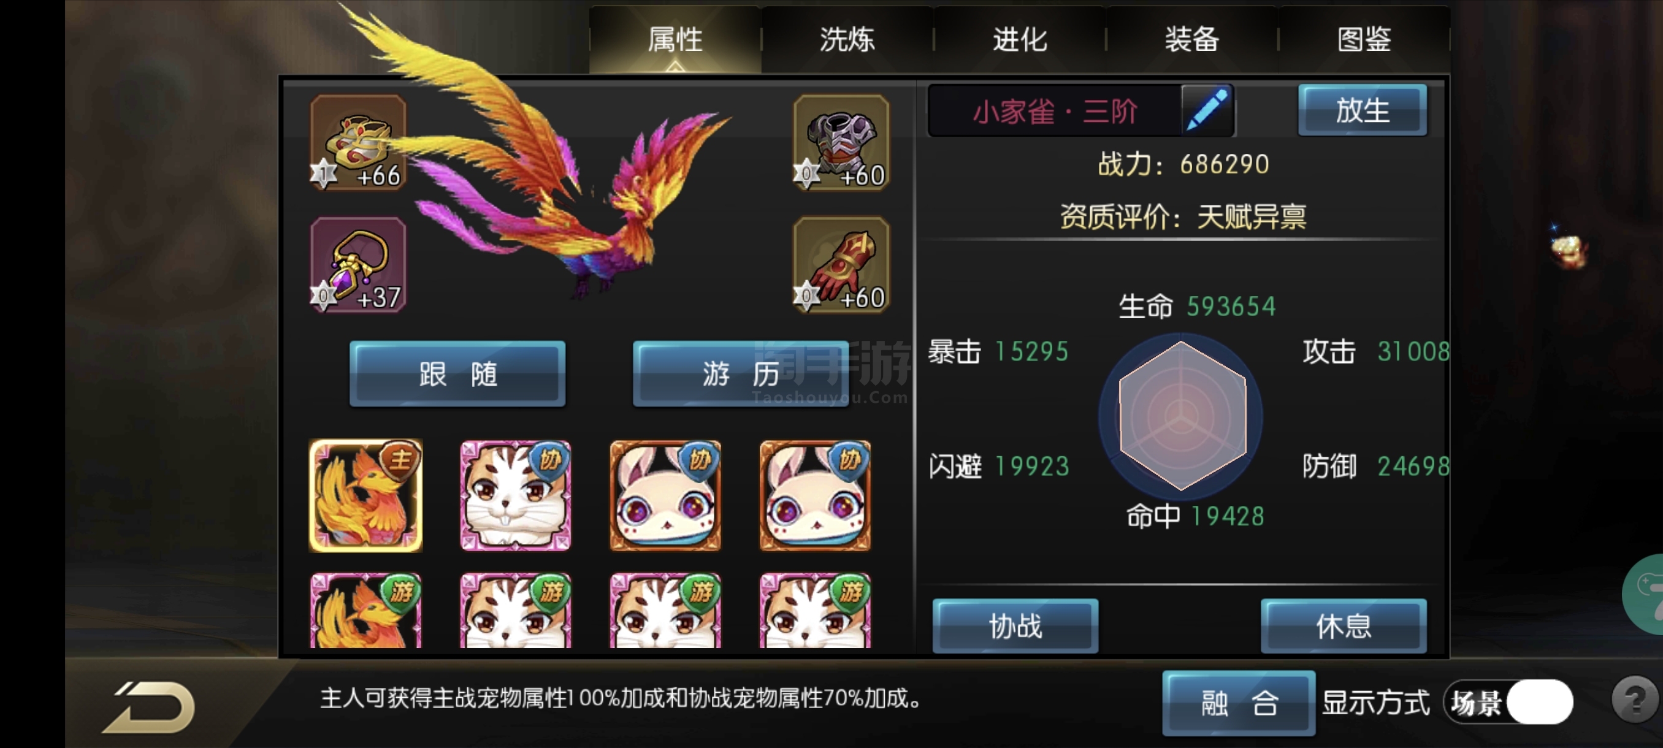Click the blue pencil rename icon

click(1207, 110)
